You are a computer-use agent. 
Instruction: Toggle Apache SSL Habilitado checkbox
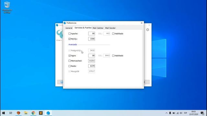[113, 34]
